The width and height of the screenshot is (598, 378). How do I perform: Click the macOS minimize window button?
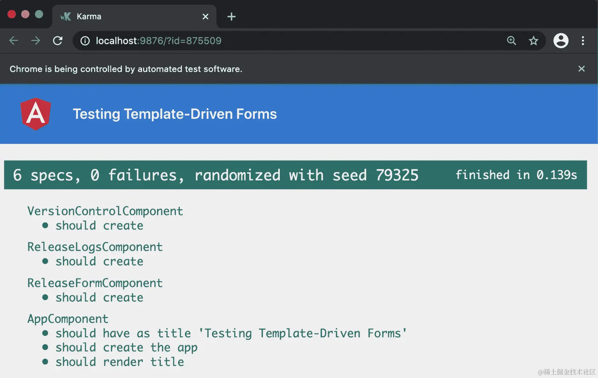[25, 14]
